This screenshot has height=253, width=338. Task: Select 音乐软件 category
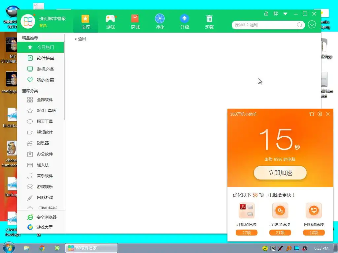pyautogui.click(x=41, y=176)
